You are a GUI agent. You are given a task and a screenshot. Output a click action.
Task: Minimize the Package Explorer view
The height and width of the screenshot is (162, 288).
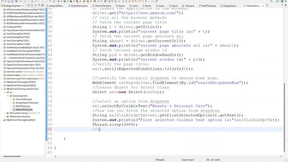click(x=39, y=5)
